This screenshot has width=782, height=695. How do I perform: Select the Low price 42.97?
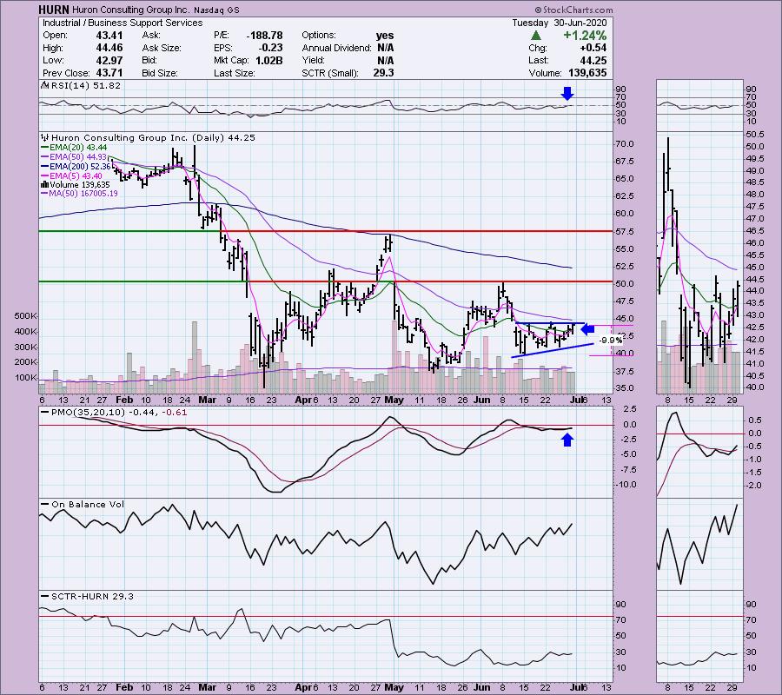pos(109,60)
